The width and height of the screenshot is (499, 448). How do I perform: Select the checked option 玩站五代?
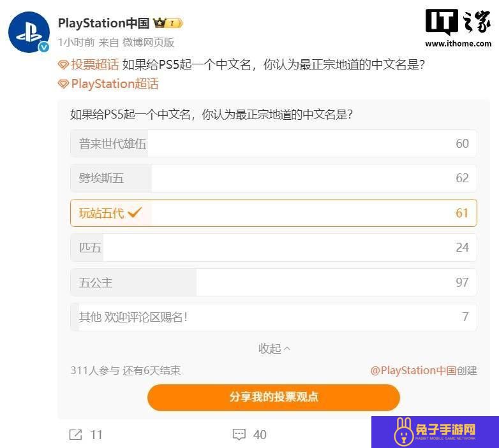click(273, 213)
